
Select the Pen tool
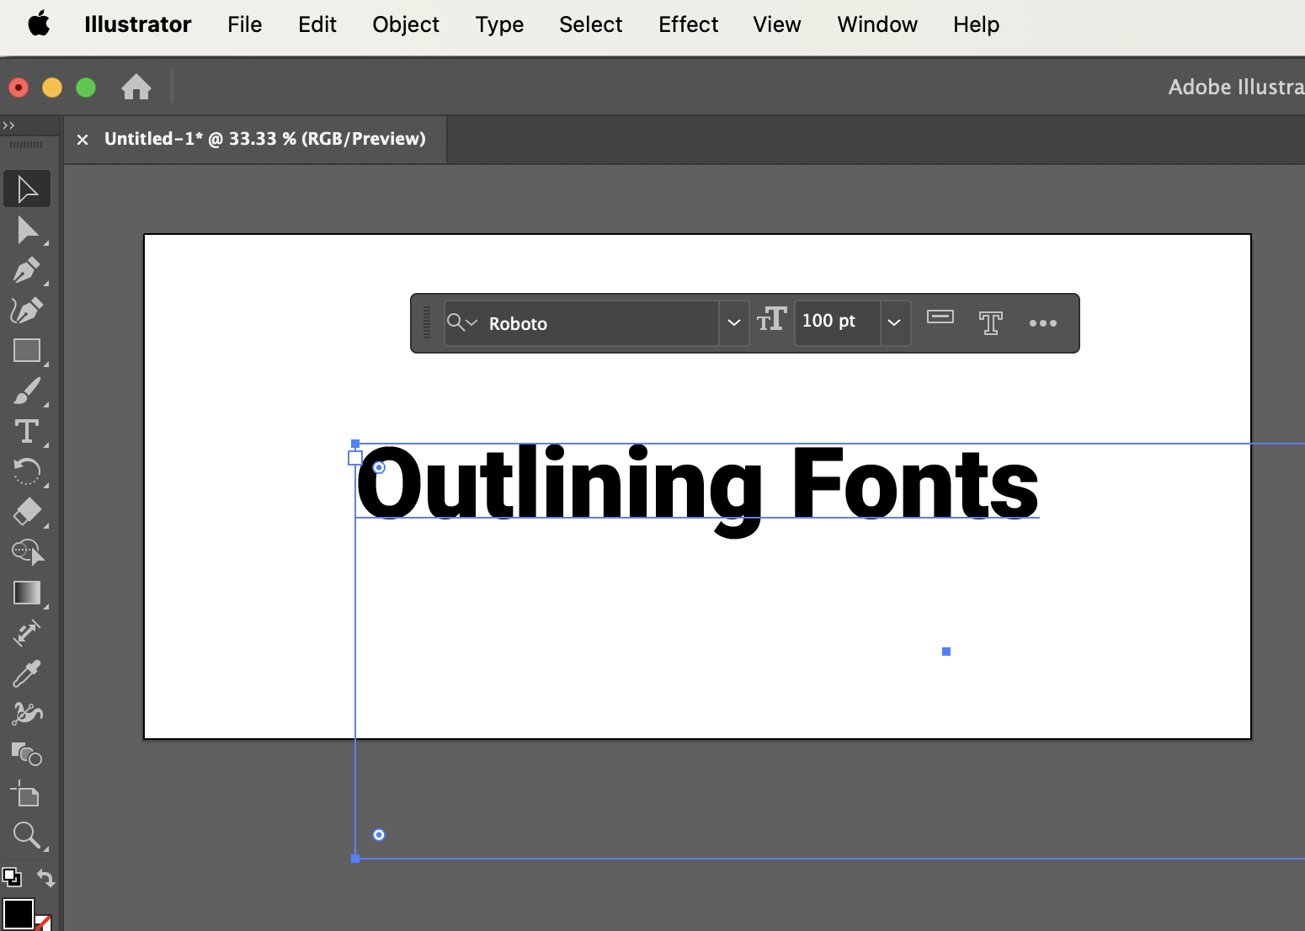coord(26,270)
